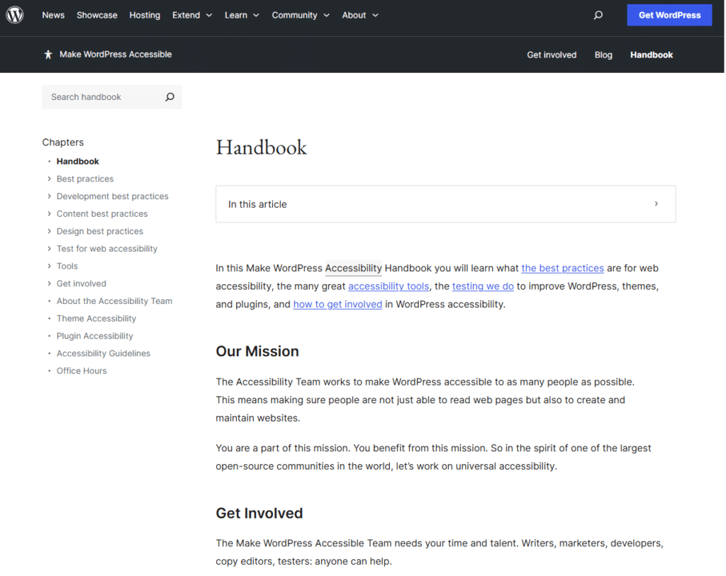Open Development best practices chapter
Image resolution: width=726 pixels, height=576 pixels.
pos(113,196)
